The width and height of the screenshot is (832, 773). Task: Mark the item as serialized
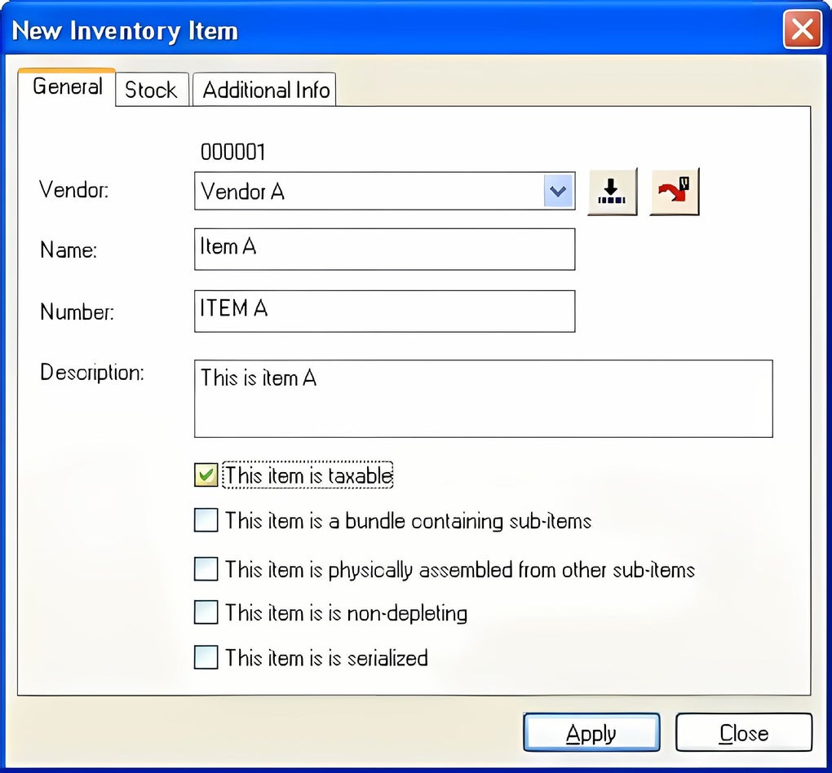pyautogui.click(x=206, y=657)
